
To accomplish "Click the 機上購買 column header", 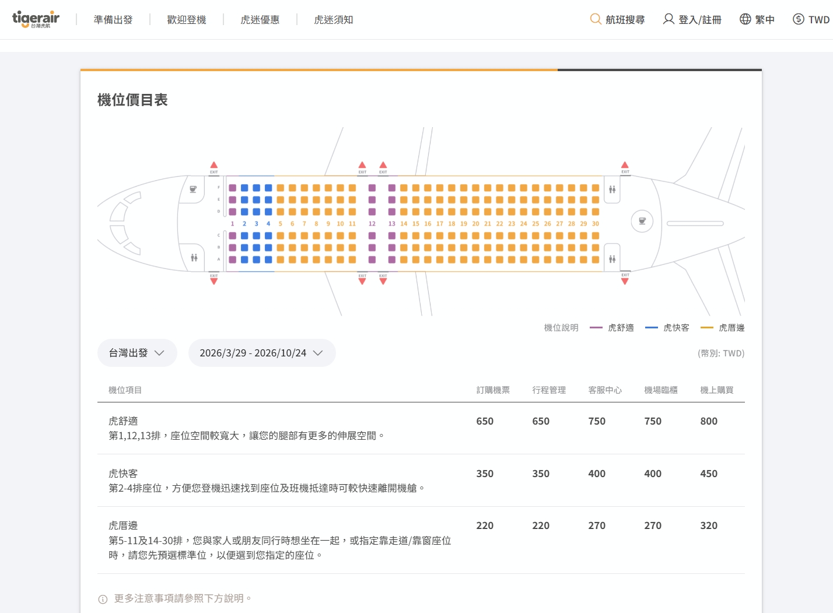I will [x=717, y=390].
